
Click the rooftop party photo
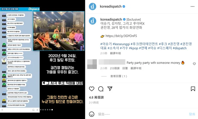(x=59, y=31)
